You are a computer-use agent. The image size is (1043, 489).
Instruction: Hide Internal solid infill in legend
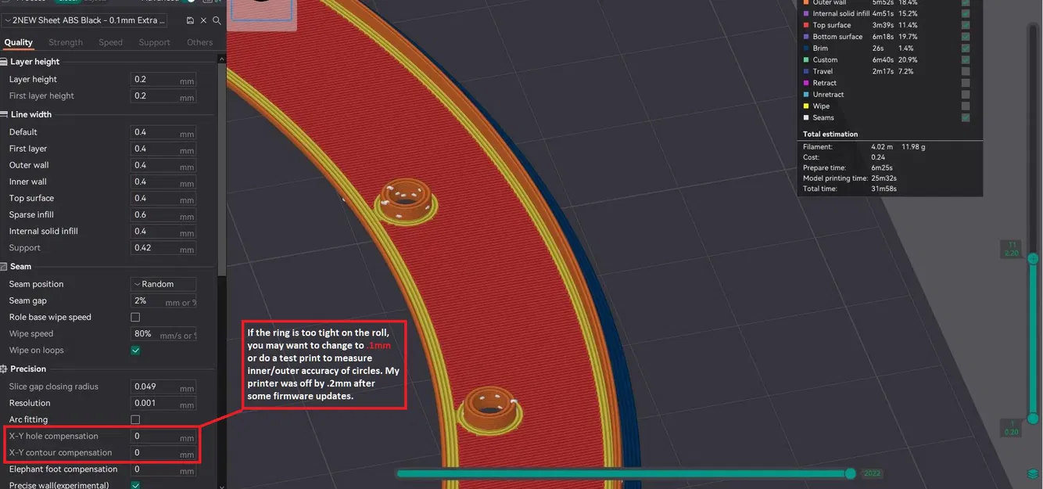click(966, 14)
